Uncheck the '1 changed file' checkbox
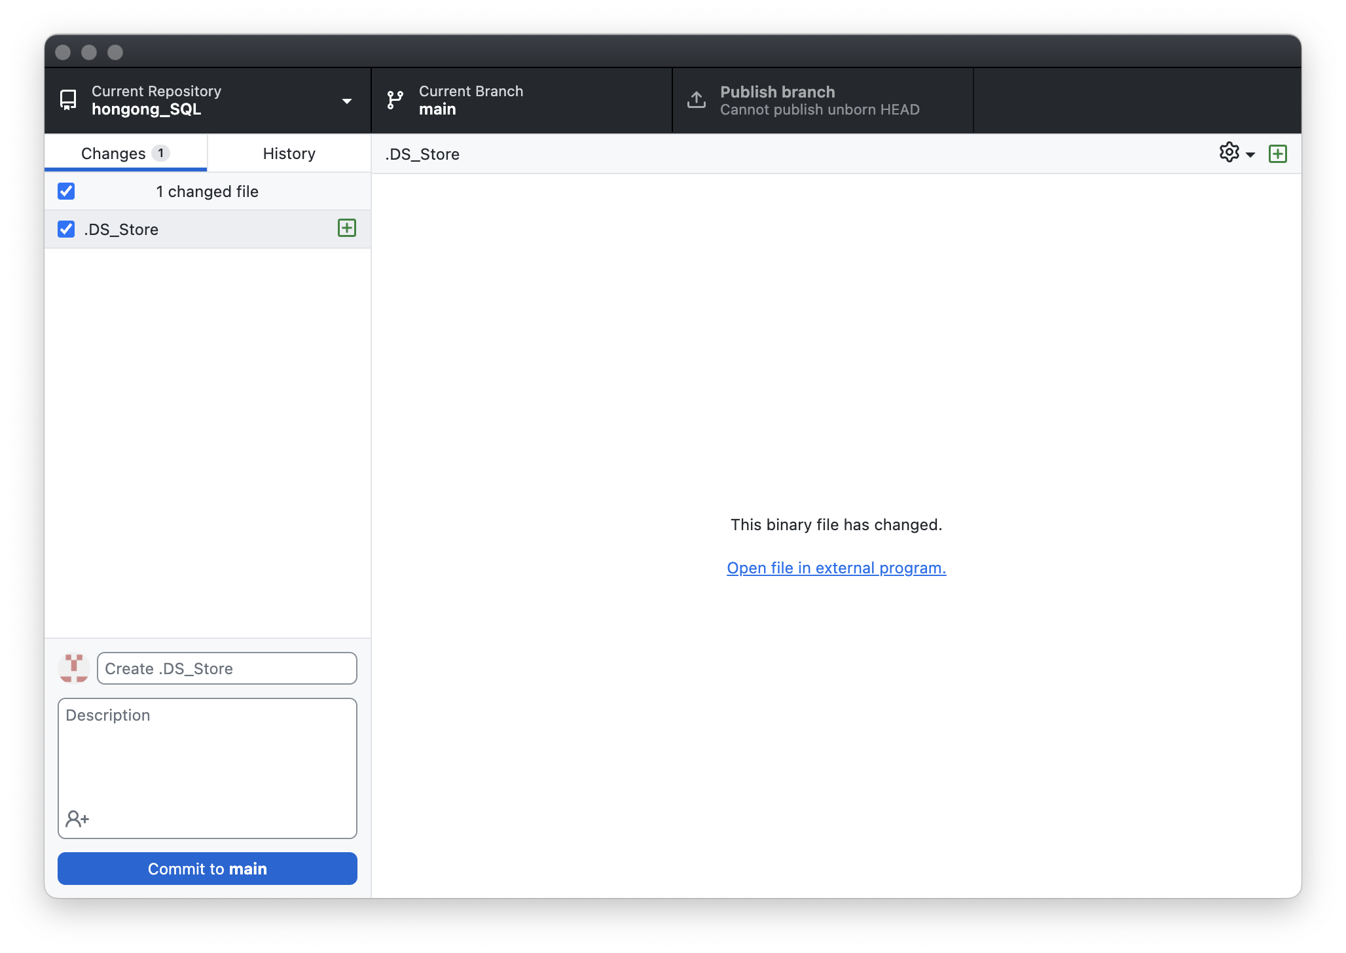 click(x=66, y=191)
